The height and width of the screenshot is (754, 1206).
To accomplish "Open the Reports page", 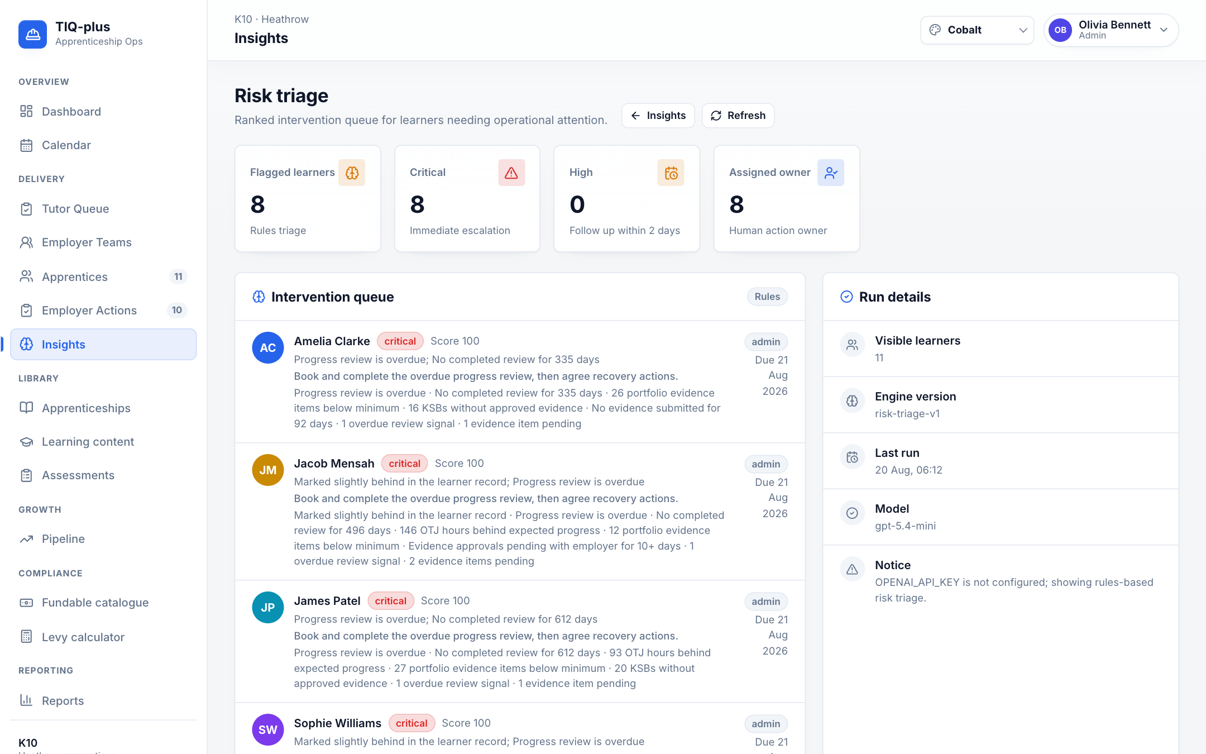I will point(103,700).
